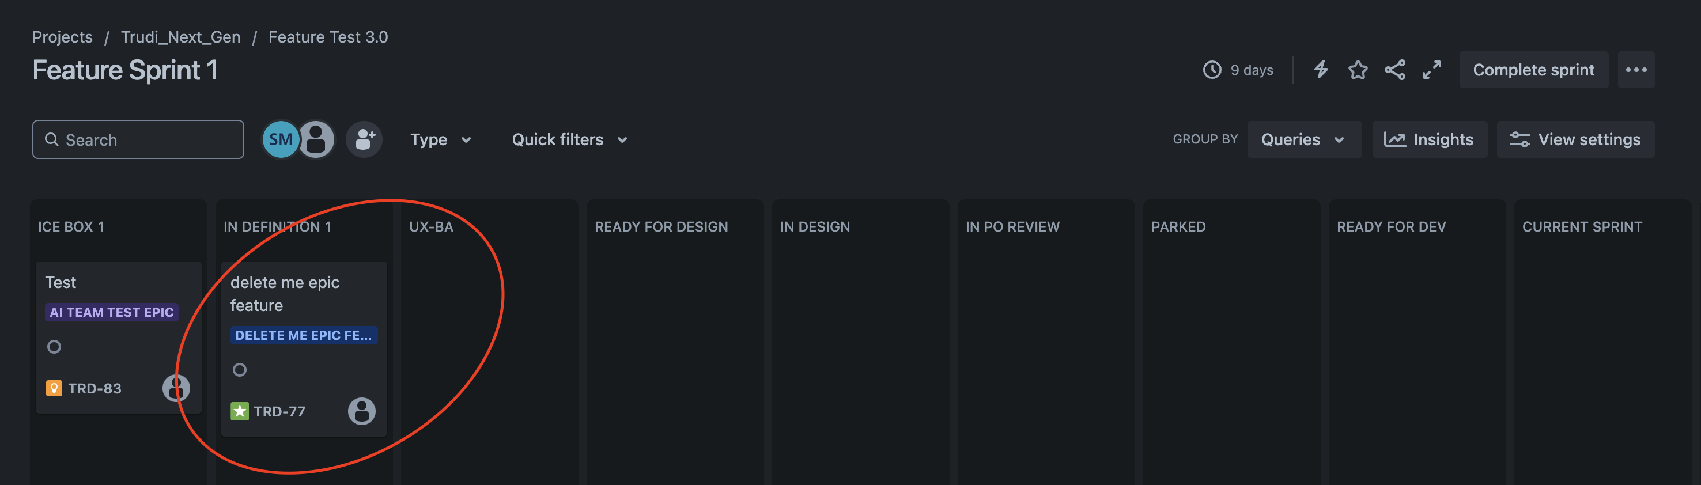Viewport: 1701px width, 485px height.
Task: Click the add people icon
Action: [x=365, y=139]
